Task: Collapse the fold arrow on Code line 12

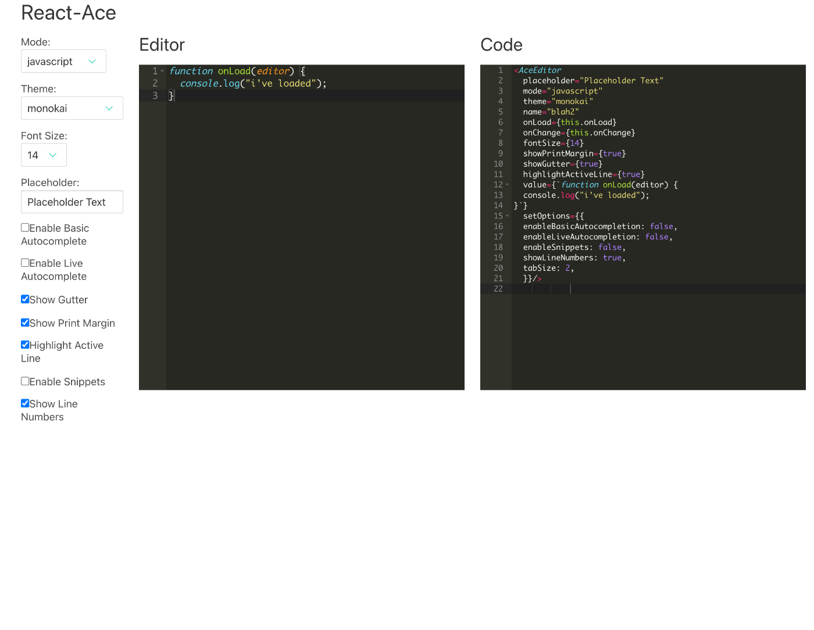Action: point(507,185)
